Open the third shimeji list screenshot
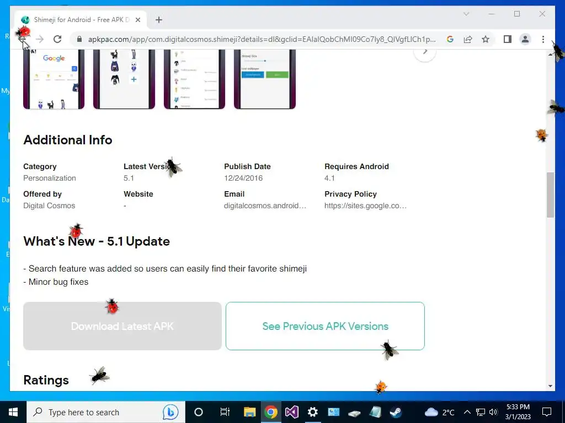The height and width of the screenshot is (423, 565). coord(194,79)
